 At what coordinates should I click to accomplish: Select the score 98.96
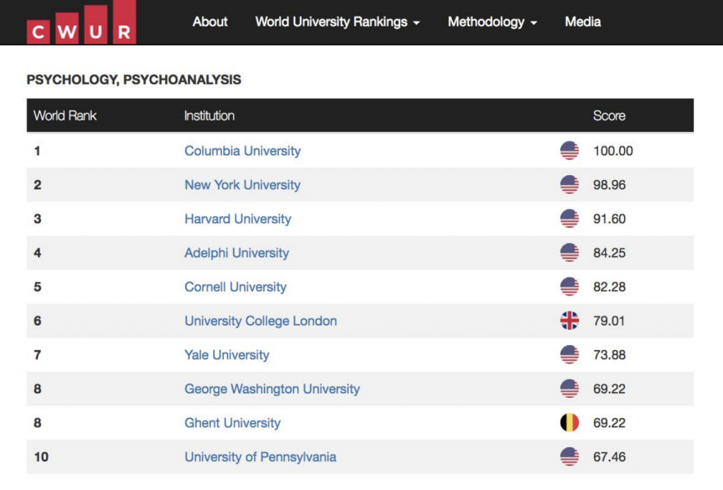coord(609,185)
